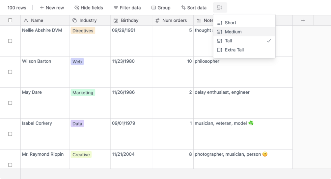The height and width of the screenshot is (179, 331).
Task: Click the Birthday column calendar icon
Action: 116,20
